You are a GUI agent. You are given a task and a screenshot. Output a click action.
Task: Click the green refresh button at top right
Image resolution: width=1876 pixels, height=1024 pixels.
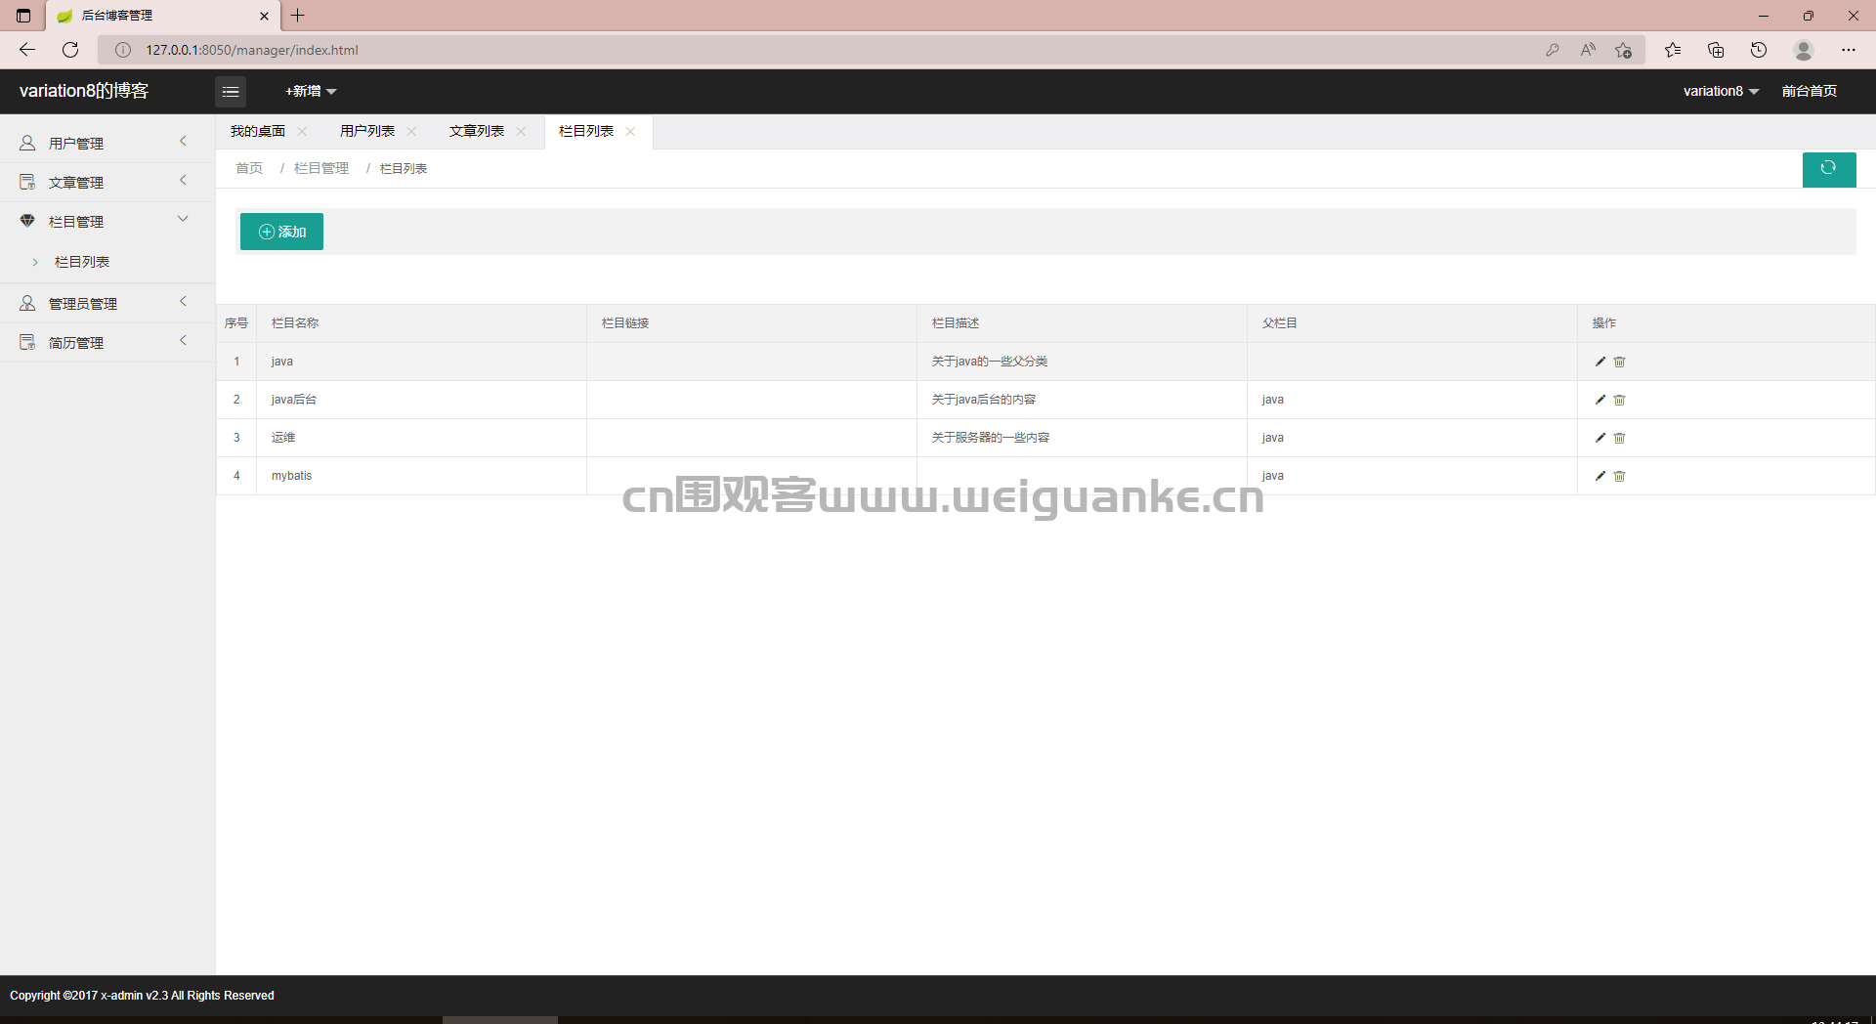pos(1828,169)
